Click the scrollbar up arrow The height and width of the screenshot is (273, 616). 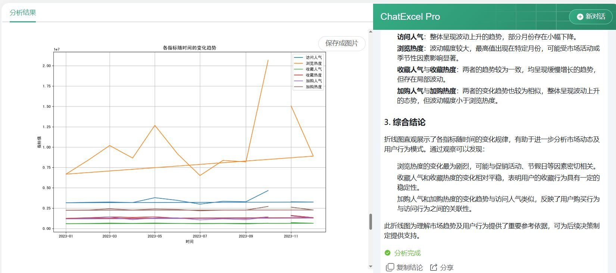tap(370, 32)
